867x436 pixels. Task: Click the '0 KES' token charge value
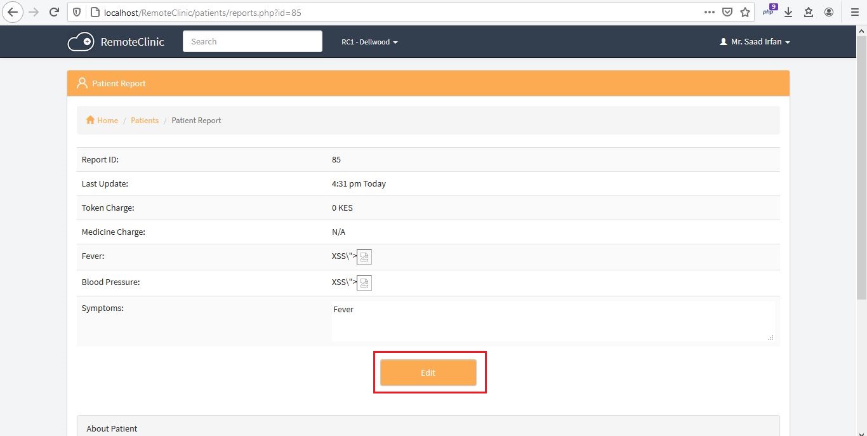click(x=342, y=208)
